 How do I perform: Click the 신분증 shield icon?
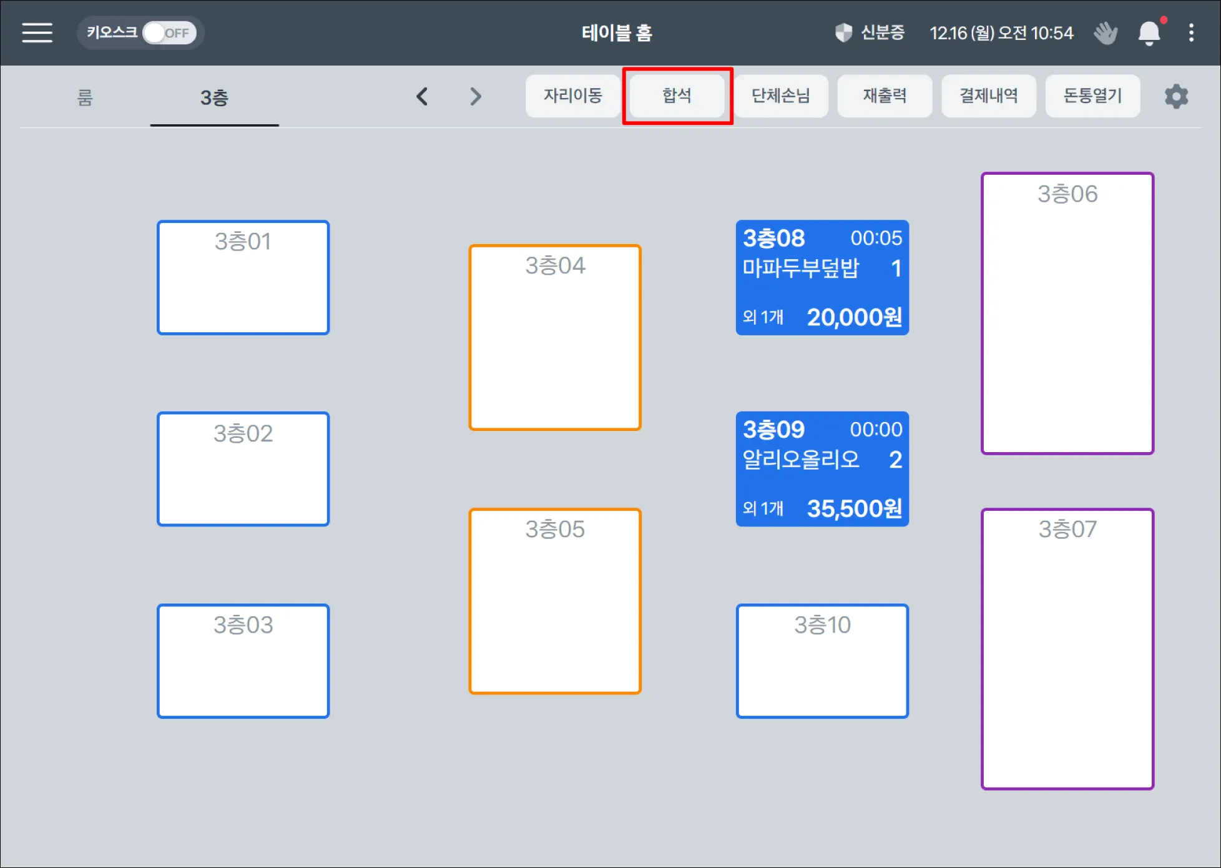point(843,32)
